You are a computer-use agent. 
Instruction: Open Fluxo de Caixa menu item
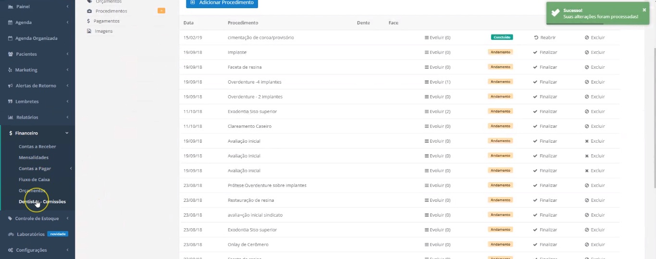click(34, 180)
